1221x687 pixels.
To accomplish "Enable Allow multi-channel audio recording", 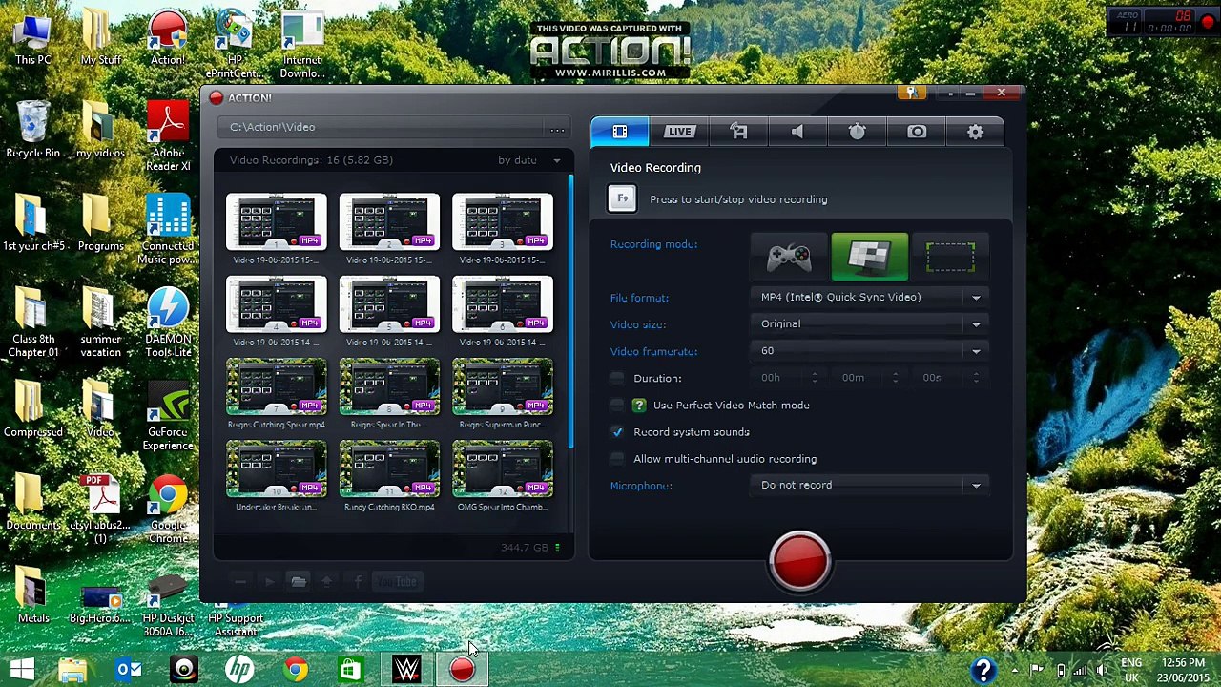I will pyautogui.click(x=617, y=459).
